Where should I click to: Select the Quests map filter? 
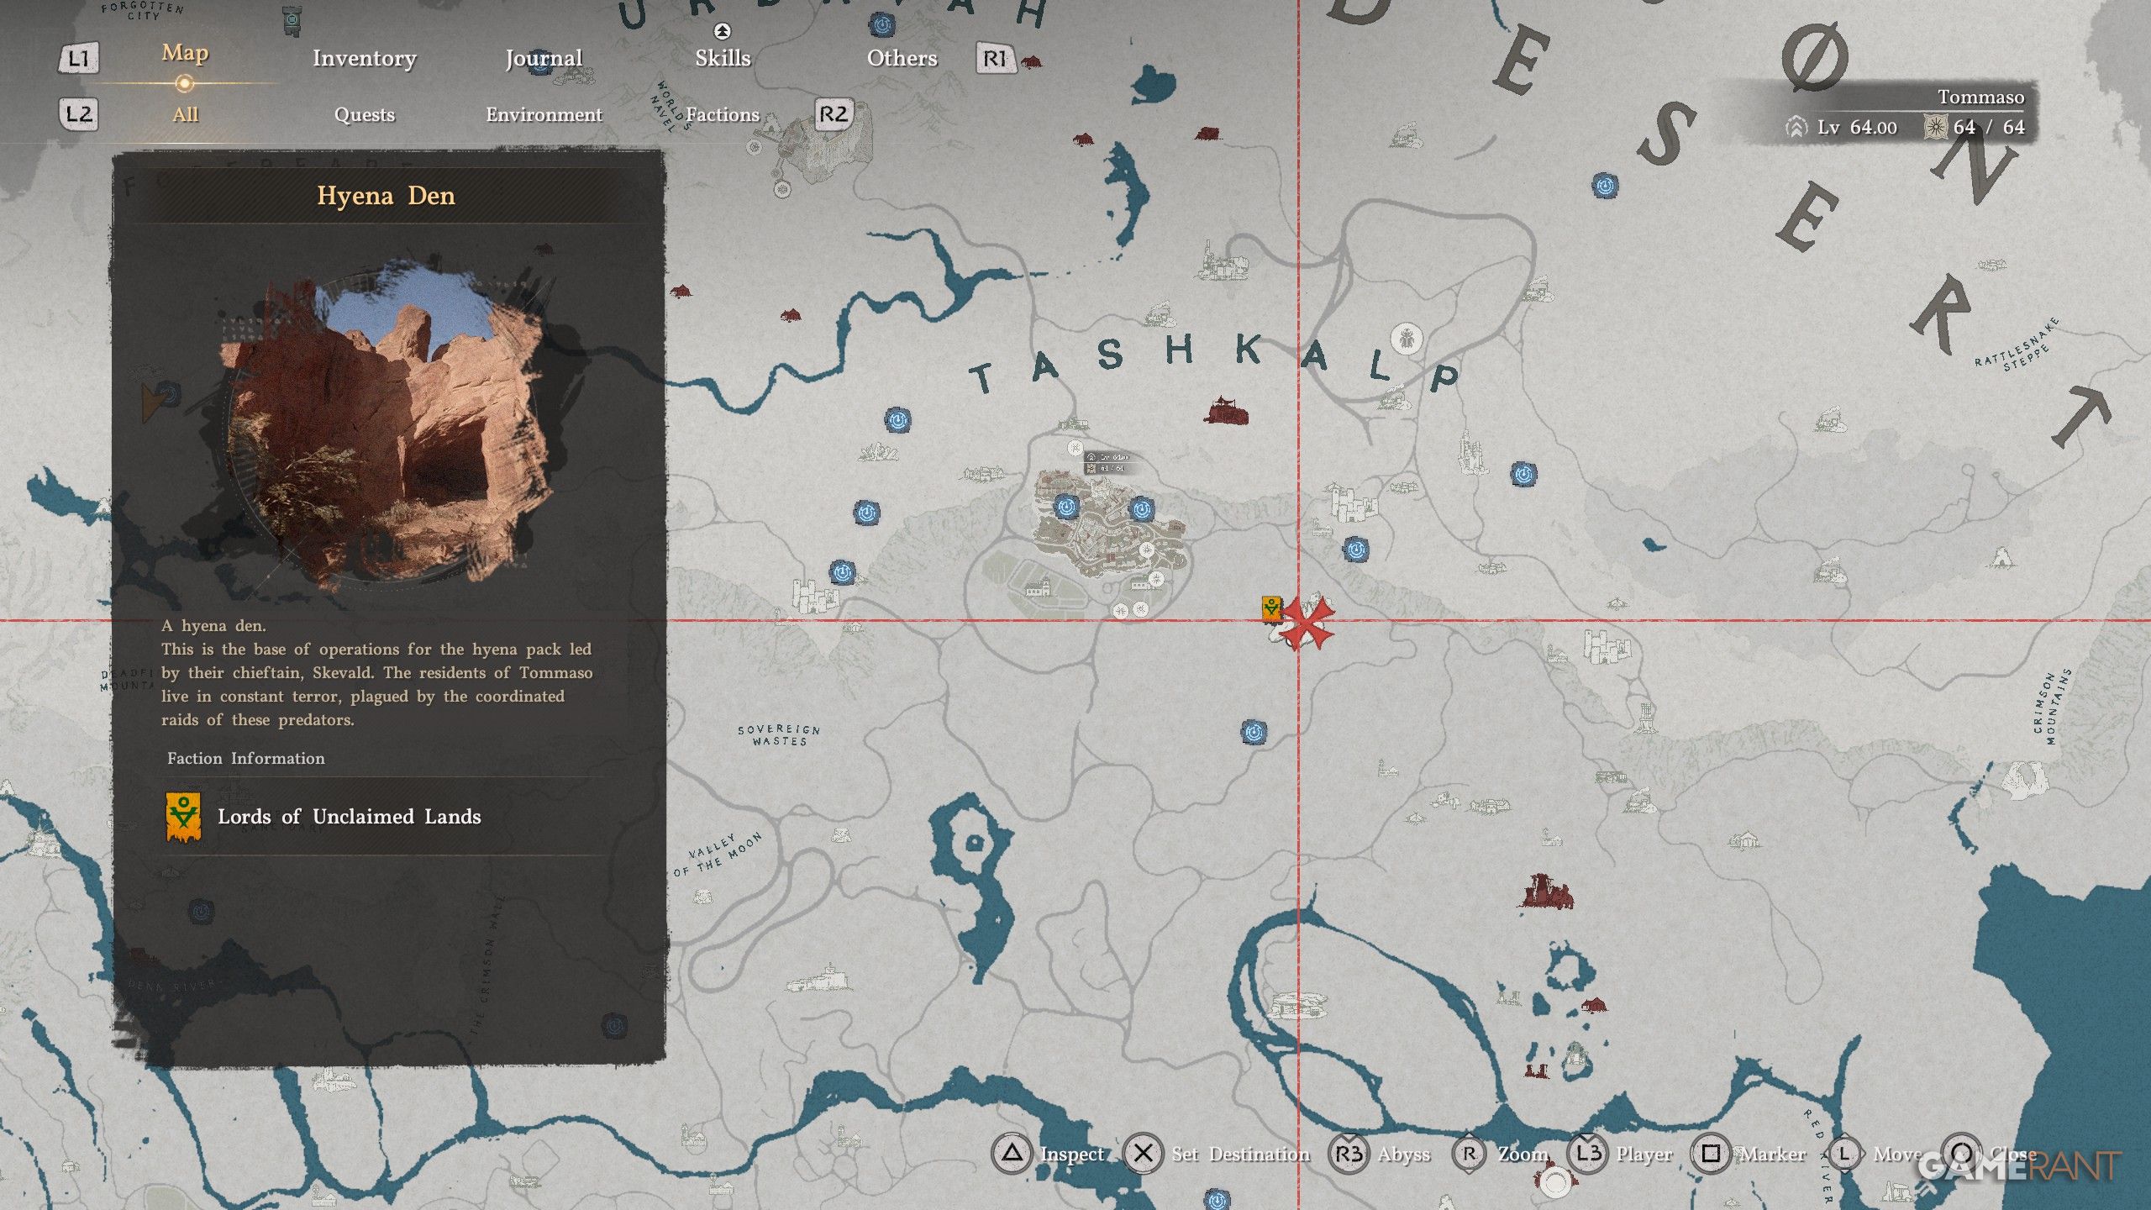(364, 114)
